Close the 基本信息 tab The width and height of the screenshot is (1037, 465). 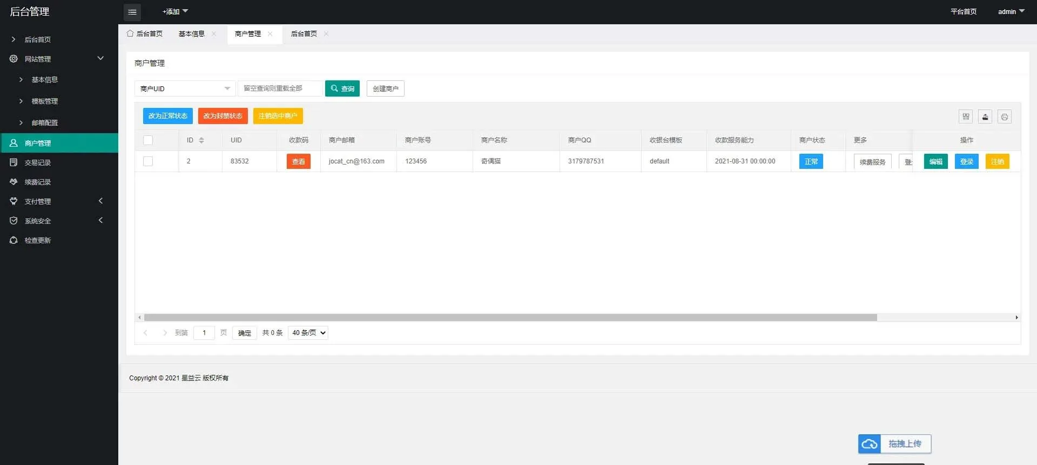pos(214,34)
